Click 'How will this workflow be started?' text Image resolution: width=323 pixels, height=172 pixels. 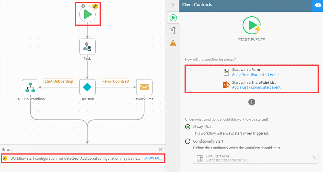point(210,59)
